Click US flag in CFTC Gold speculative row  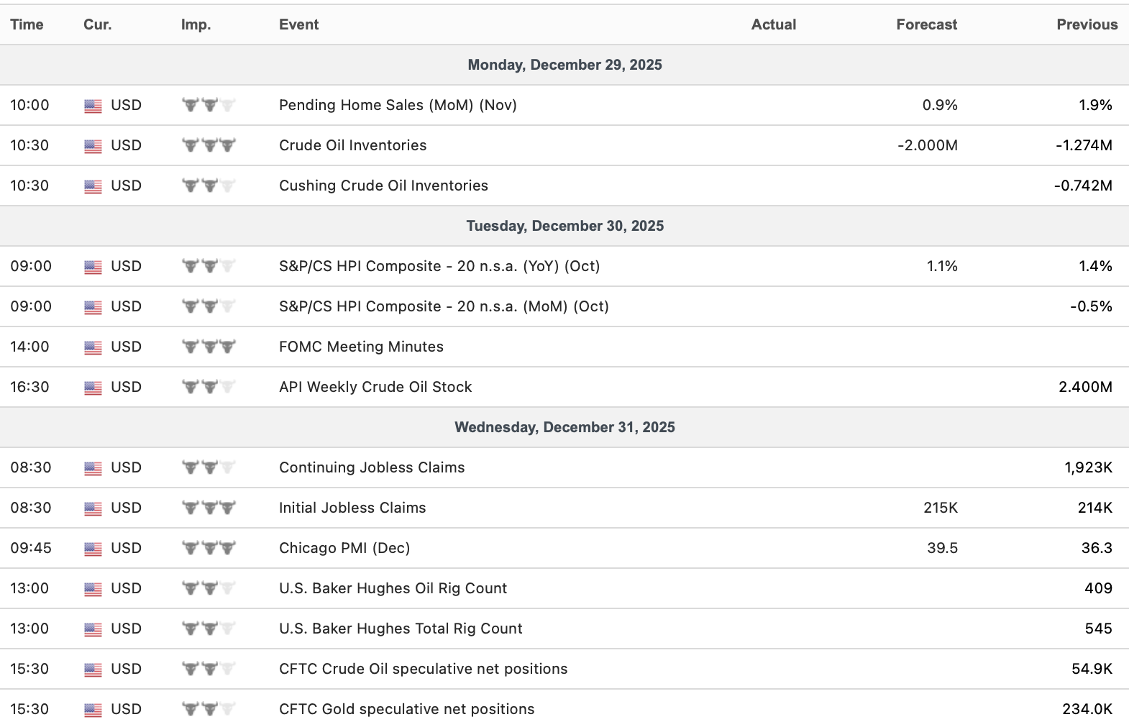[93, 710]
